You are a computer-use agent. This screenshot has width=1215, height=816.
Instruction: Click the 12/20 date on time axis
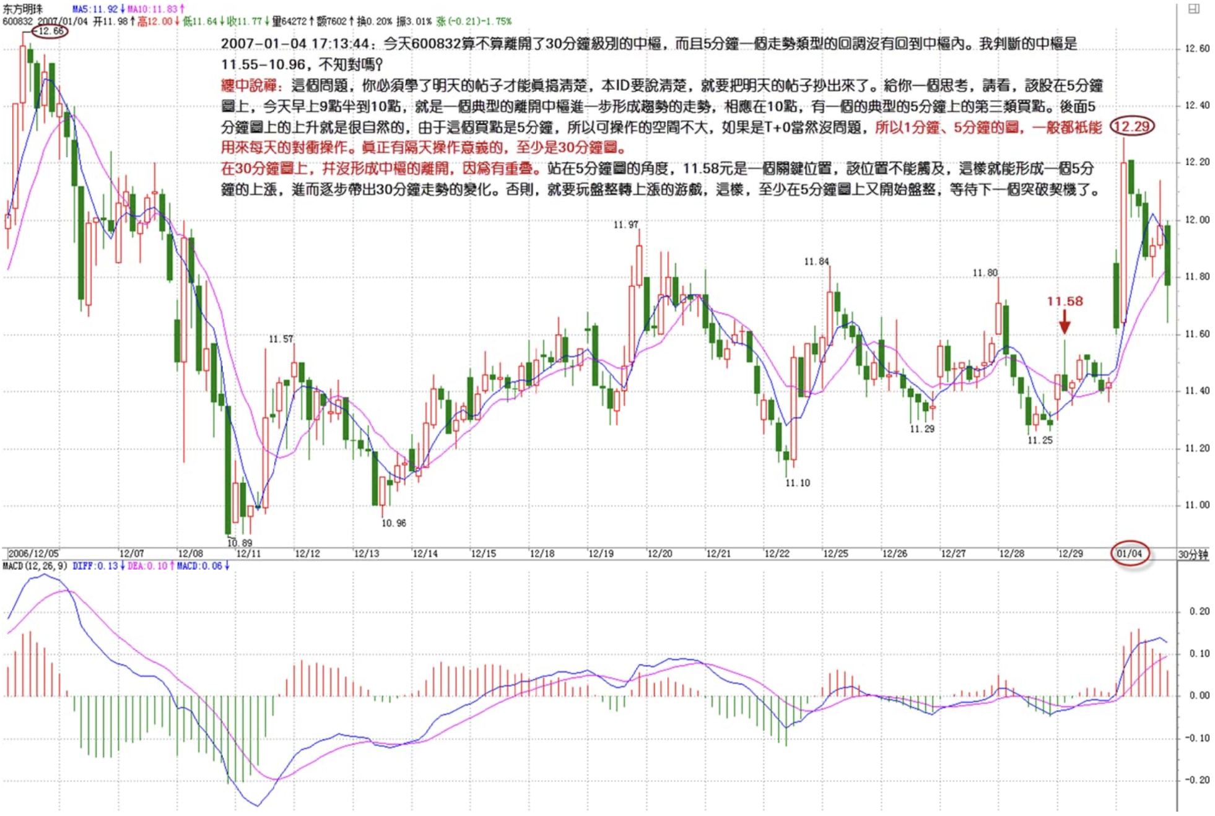coord(660,553)
